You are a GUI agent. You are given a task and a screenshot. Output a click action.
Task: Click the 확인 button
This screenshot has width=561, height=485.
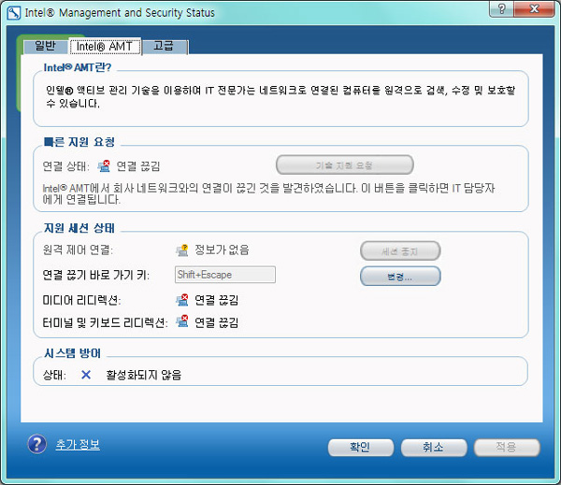coord(361,447)
